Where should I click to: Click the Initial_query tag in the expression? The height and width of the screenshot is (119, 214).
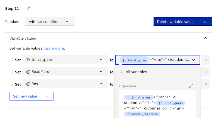pos(171,103)
